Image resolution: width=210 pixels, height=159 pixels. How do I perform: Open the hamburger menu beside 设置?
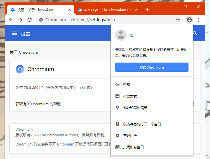[15, 34]
